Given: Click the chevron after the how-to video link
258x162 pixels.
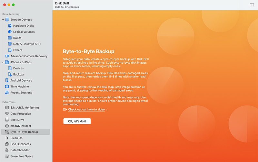Looking at the screenshot, I should click(107, 110).
